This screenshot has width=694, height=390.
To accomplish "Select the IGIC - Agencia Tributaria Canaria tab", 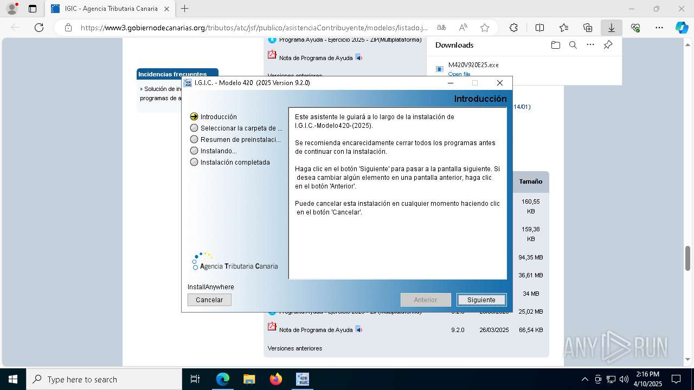I will click(x=110, y=9).
